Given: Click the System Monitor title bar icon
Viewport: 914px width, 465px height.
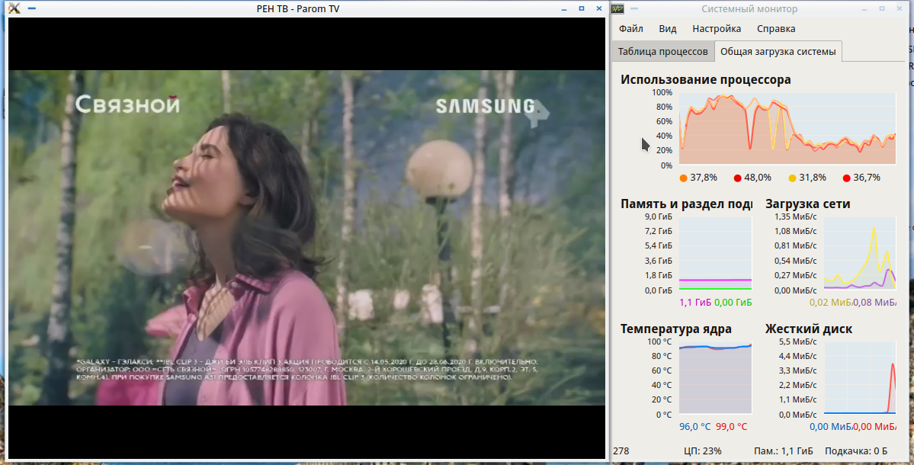Looking at the screenshot, I should point(617,8).
